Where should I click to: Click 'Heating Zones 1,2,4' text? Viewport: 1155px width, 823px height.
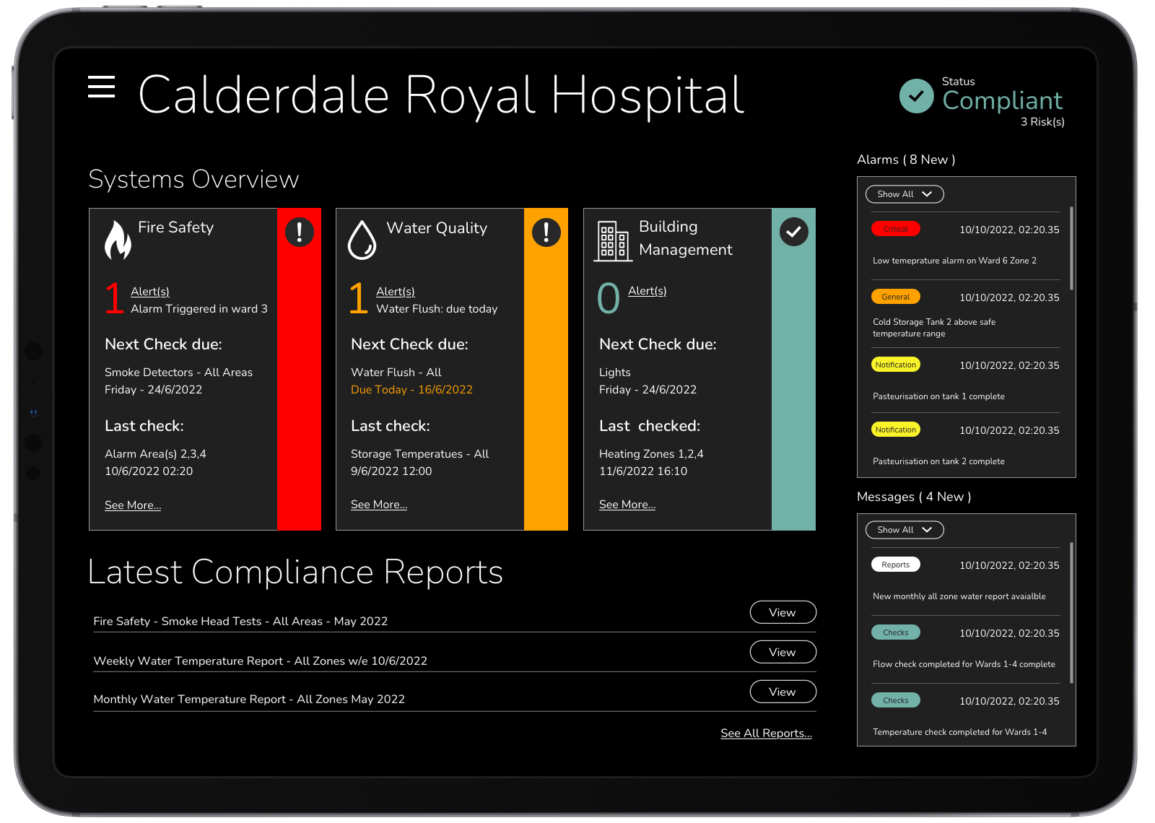coord(651,454)
